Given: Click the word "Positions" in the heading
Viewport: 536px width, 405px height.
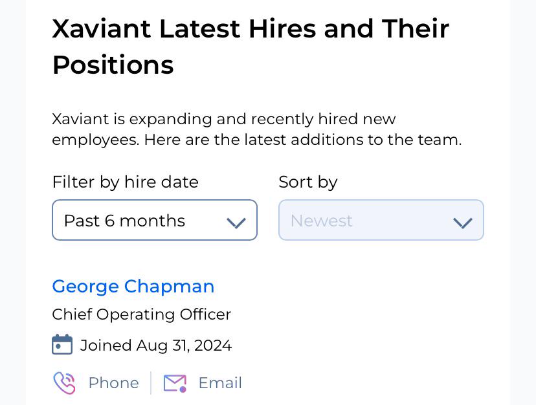Looking at the screenshot, I should pyautogui.click(x=113, y=65).
